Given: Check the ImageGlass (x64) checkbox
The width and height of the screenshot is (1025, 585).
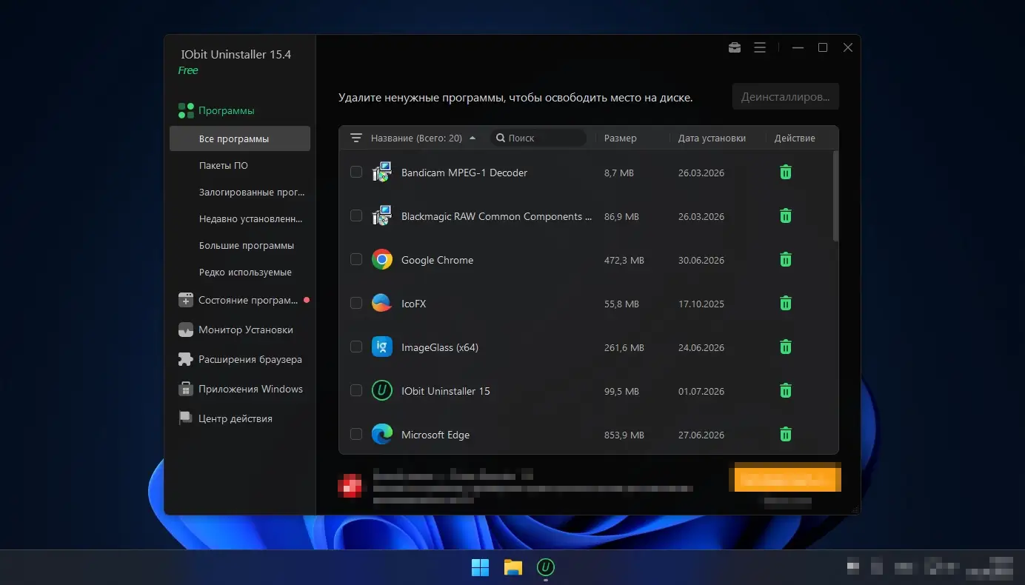Looking at the screenshot, I should click(356, 347).
